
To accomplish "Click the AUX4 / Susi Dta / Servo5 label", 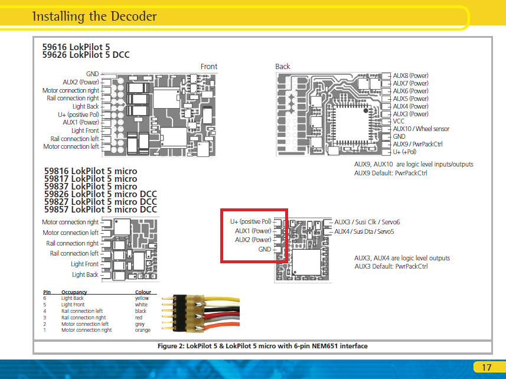I will pos(364,231).
